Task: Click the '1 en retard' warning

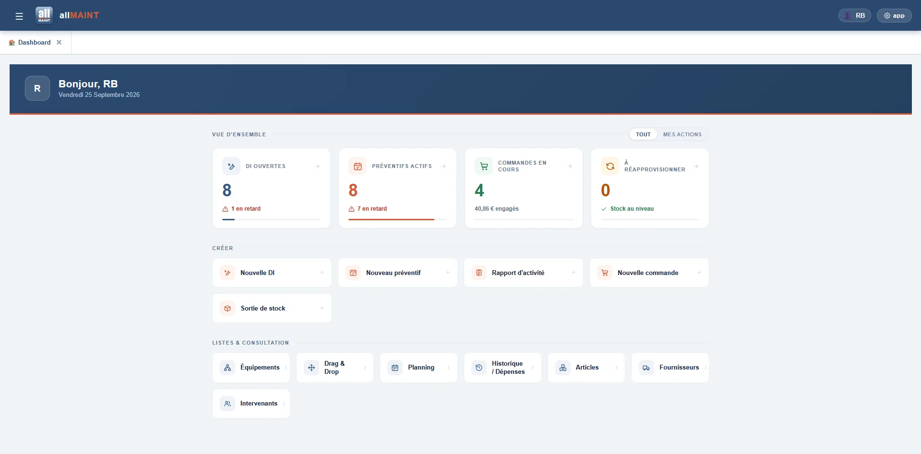Action: tap(241, 209)
